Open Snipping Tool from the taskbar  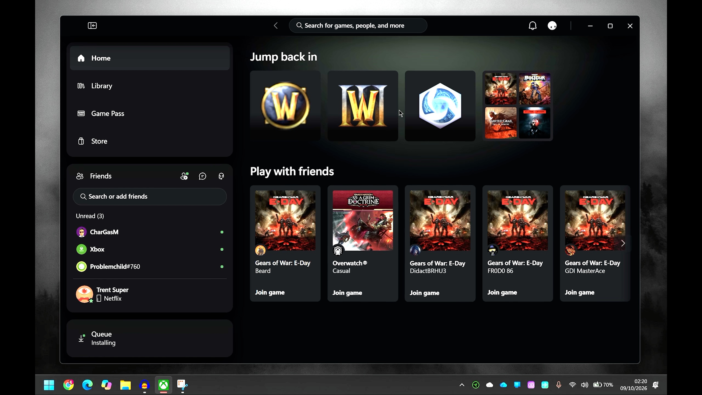182,385
